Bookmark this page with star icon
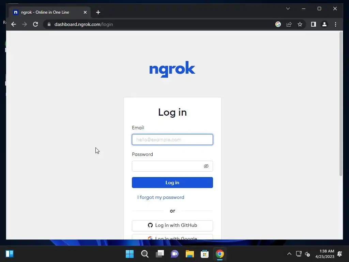Screen dimensions: 349x262 (300, 24)
